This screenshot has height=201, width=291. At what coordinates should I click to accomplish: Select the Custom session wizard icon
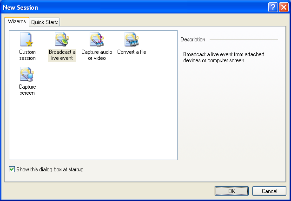[27, 40]
